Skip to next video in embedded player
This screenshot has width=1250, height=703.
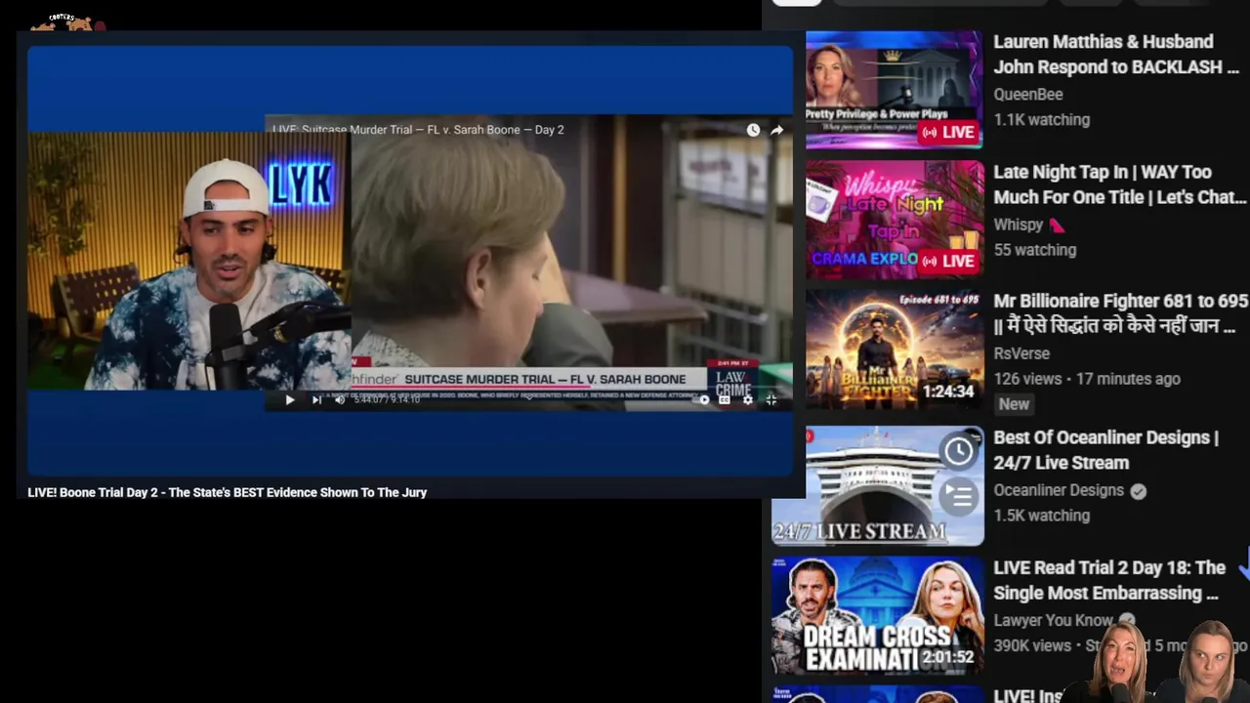[x=315, y=399]
